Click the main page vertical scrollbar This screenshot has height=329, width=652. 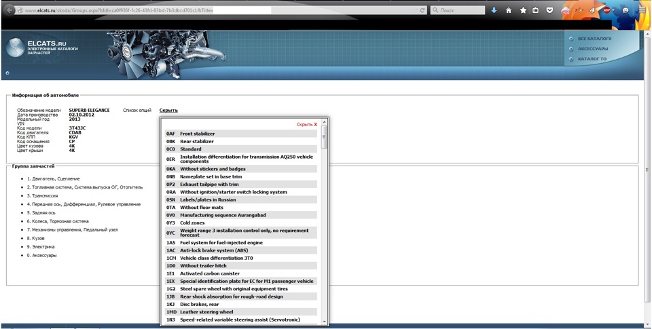648,170
